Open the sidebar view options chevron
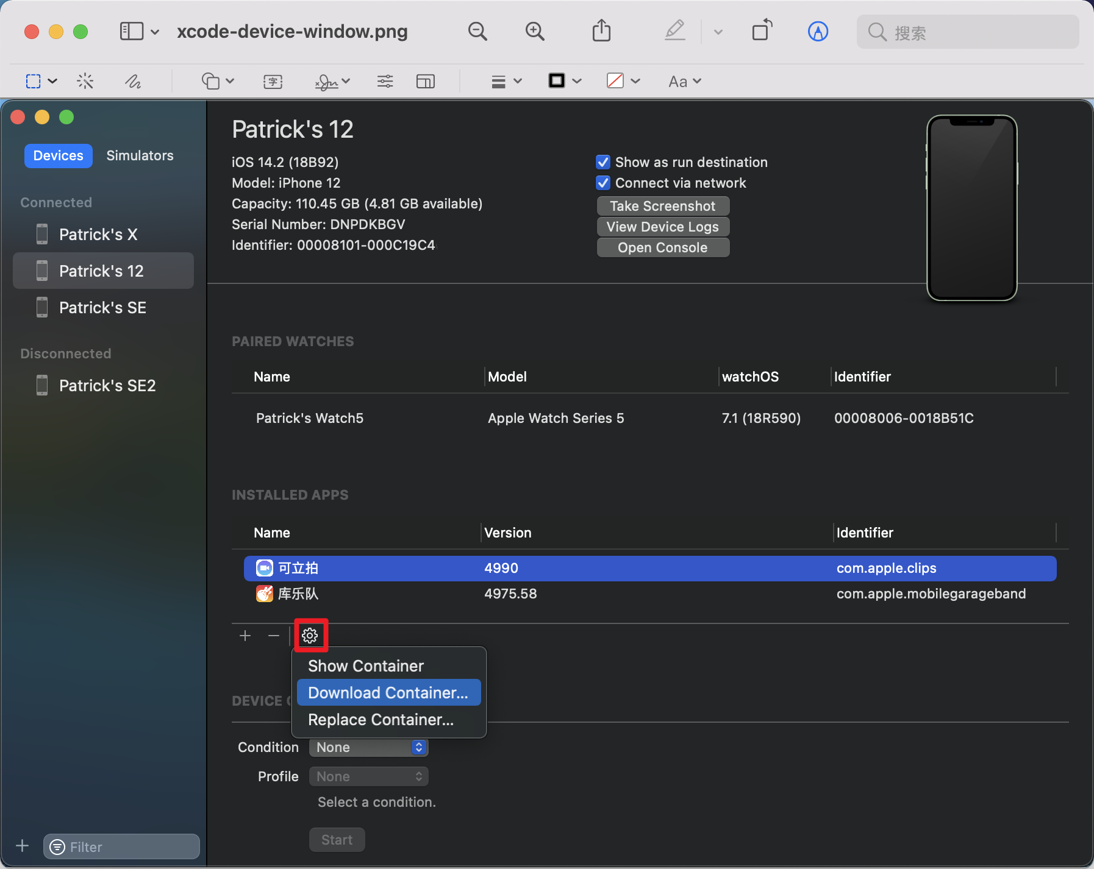 (155, 32)
